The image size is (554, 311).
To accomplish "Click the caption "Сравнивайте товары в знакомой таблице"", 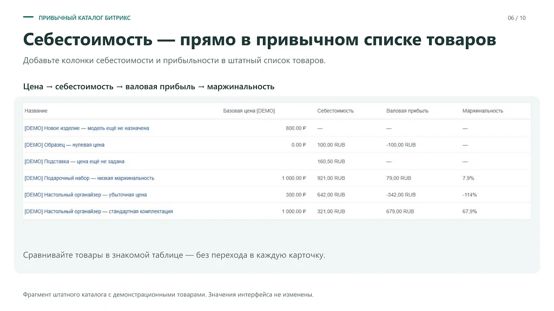I will click(x=103, y=255).
